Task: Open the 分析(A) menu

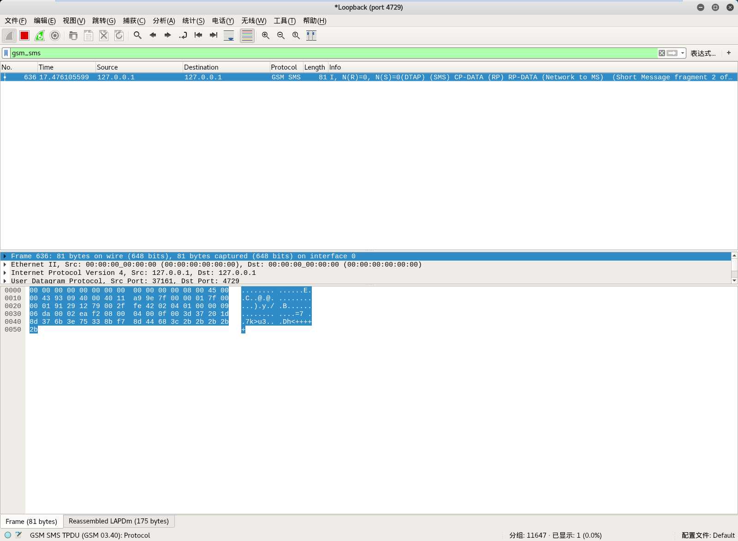Action: pos(164,21)
